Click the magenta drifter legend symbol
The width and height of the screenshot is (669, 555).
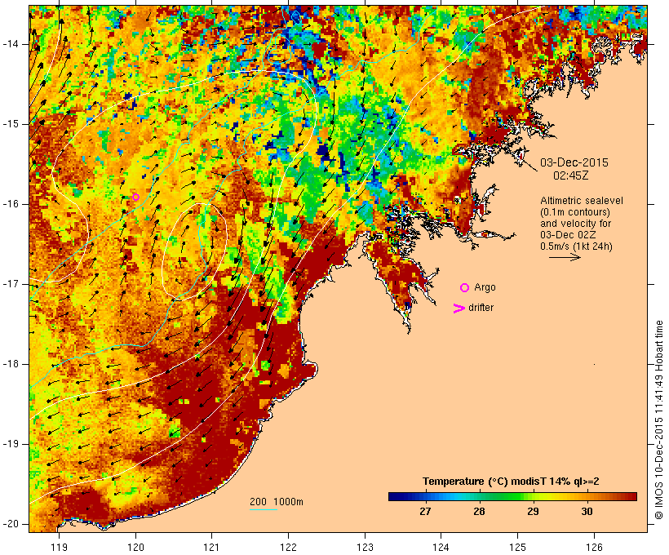[x=459, y=309]
